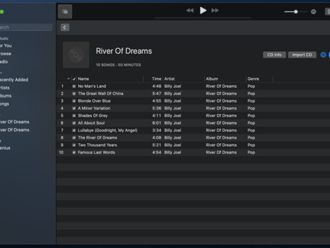Click the Import CD button
The image size is (330, 248).
coord(302,55)
